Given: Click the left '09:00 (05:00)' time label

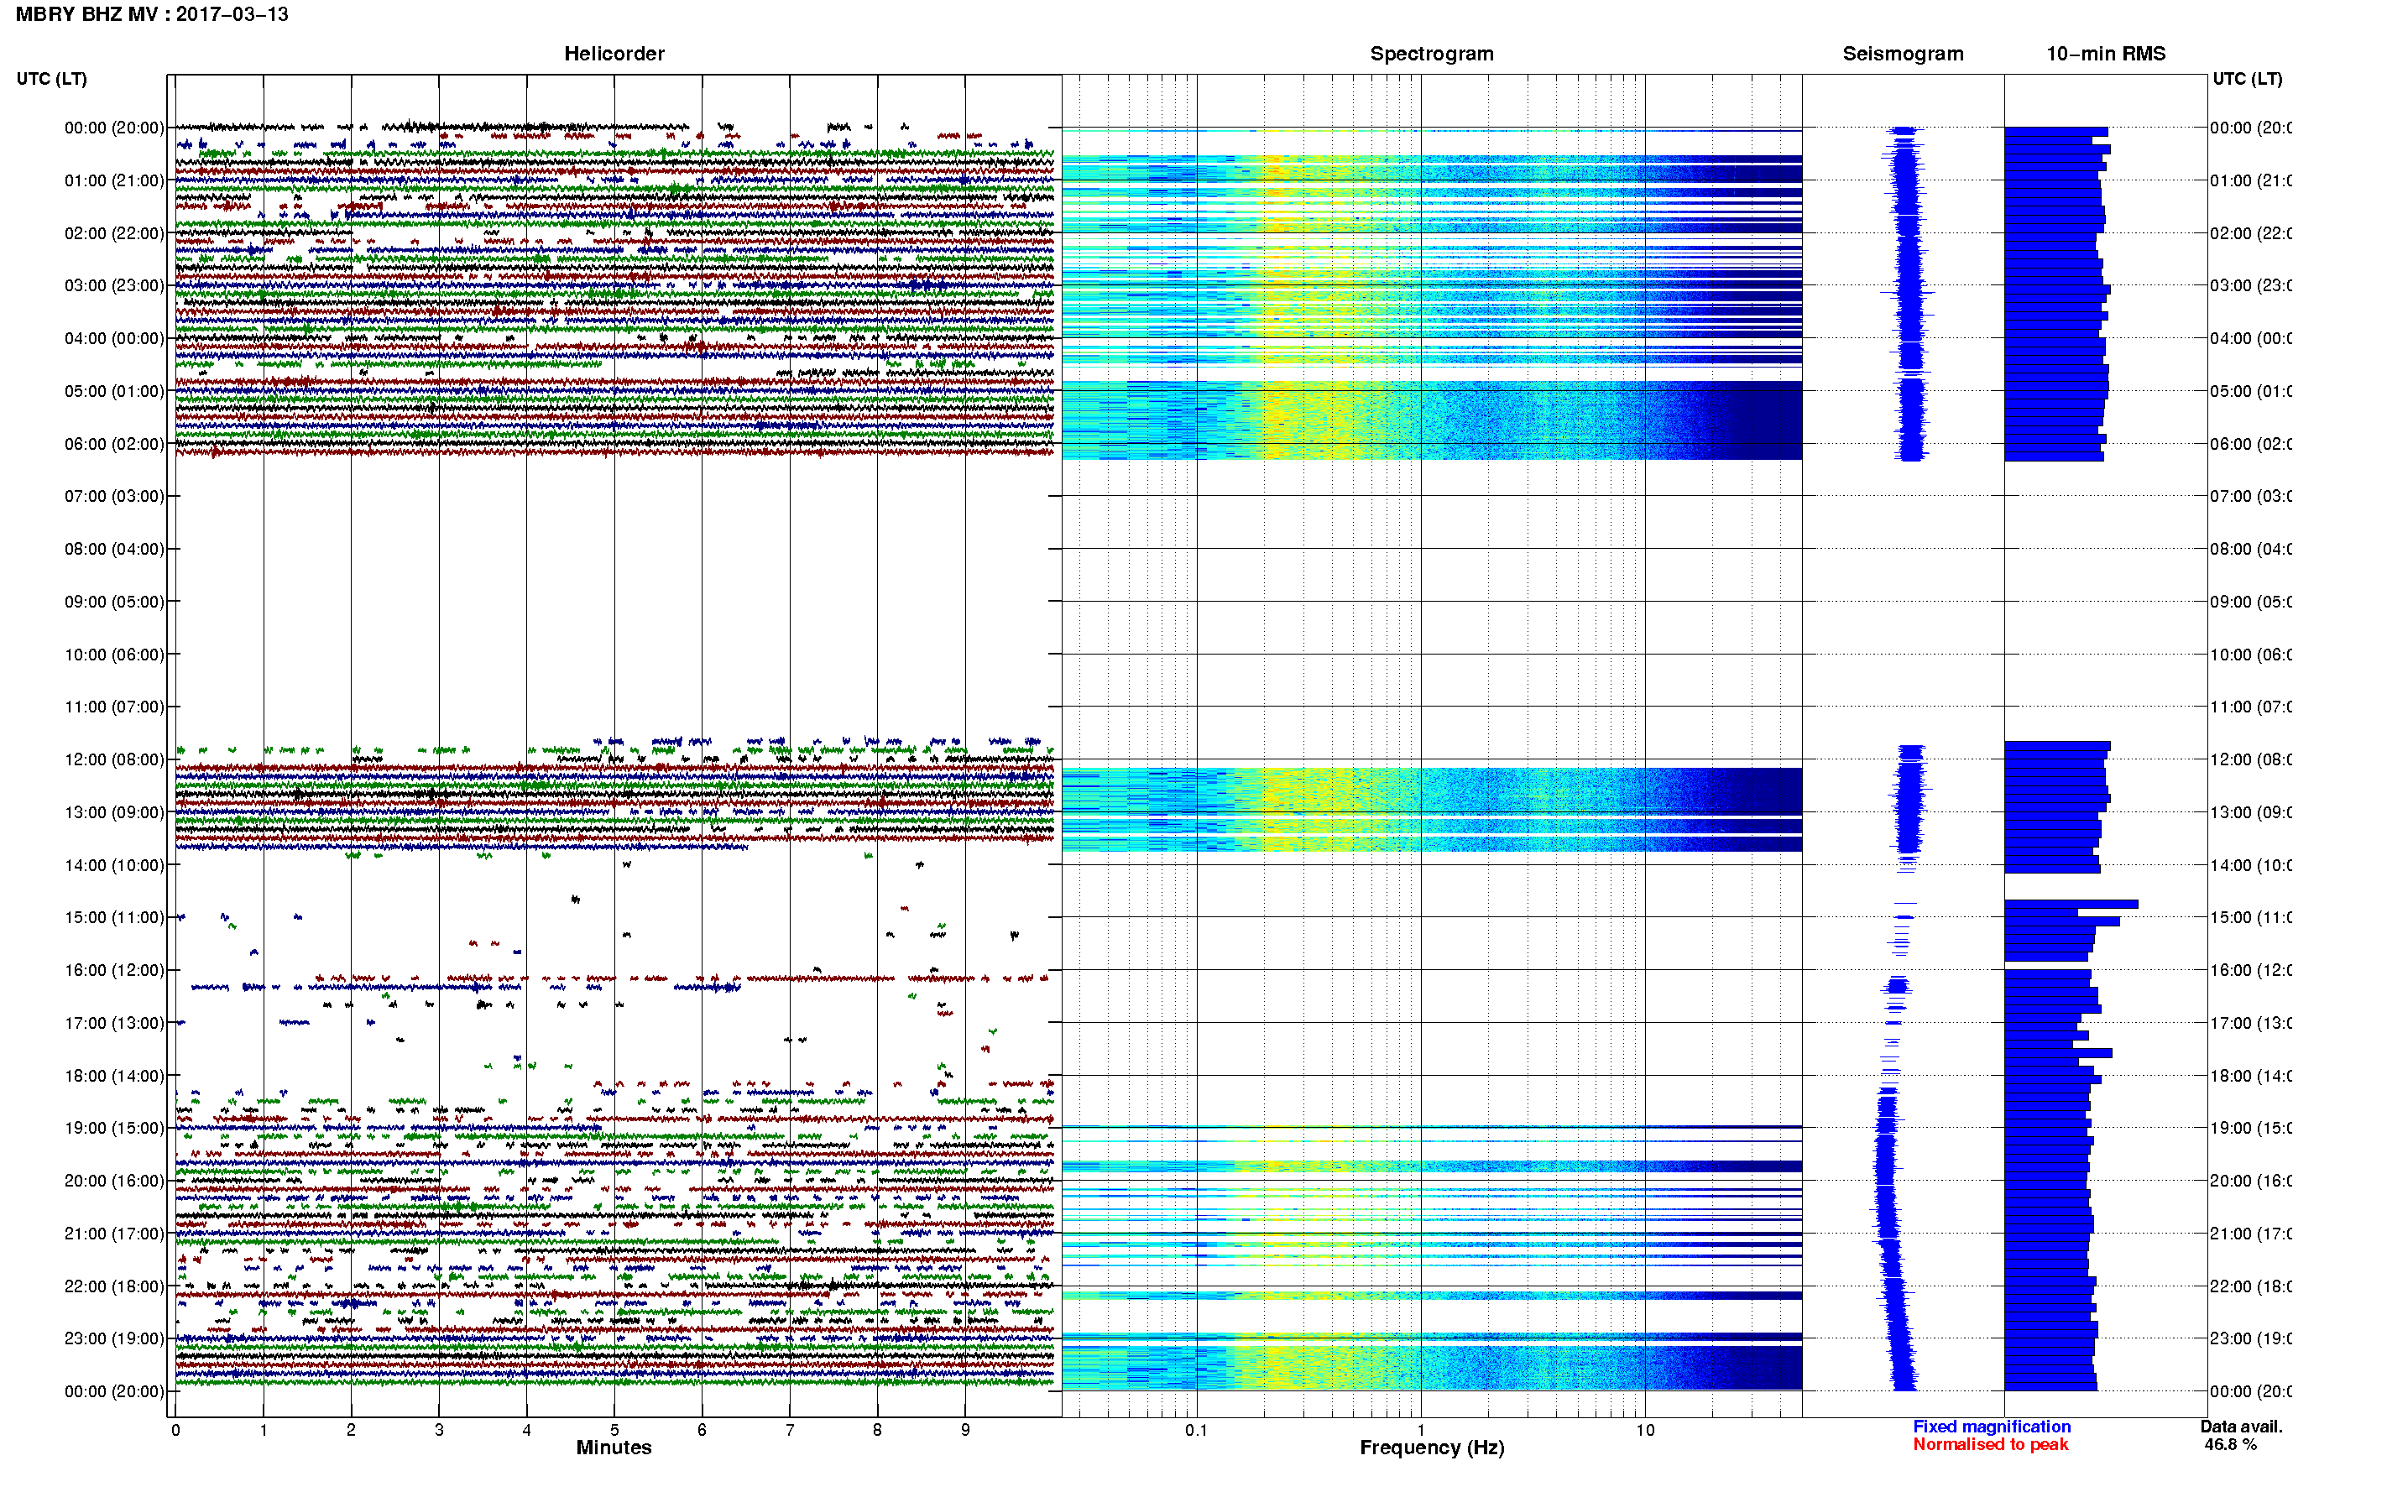Looking at the screenshot, I should point(114,602).
